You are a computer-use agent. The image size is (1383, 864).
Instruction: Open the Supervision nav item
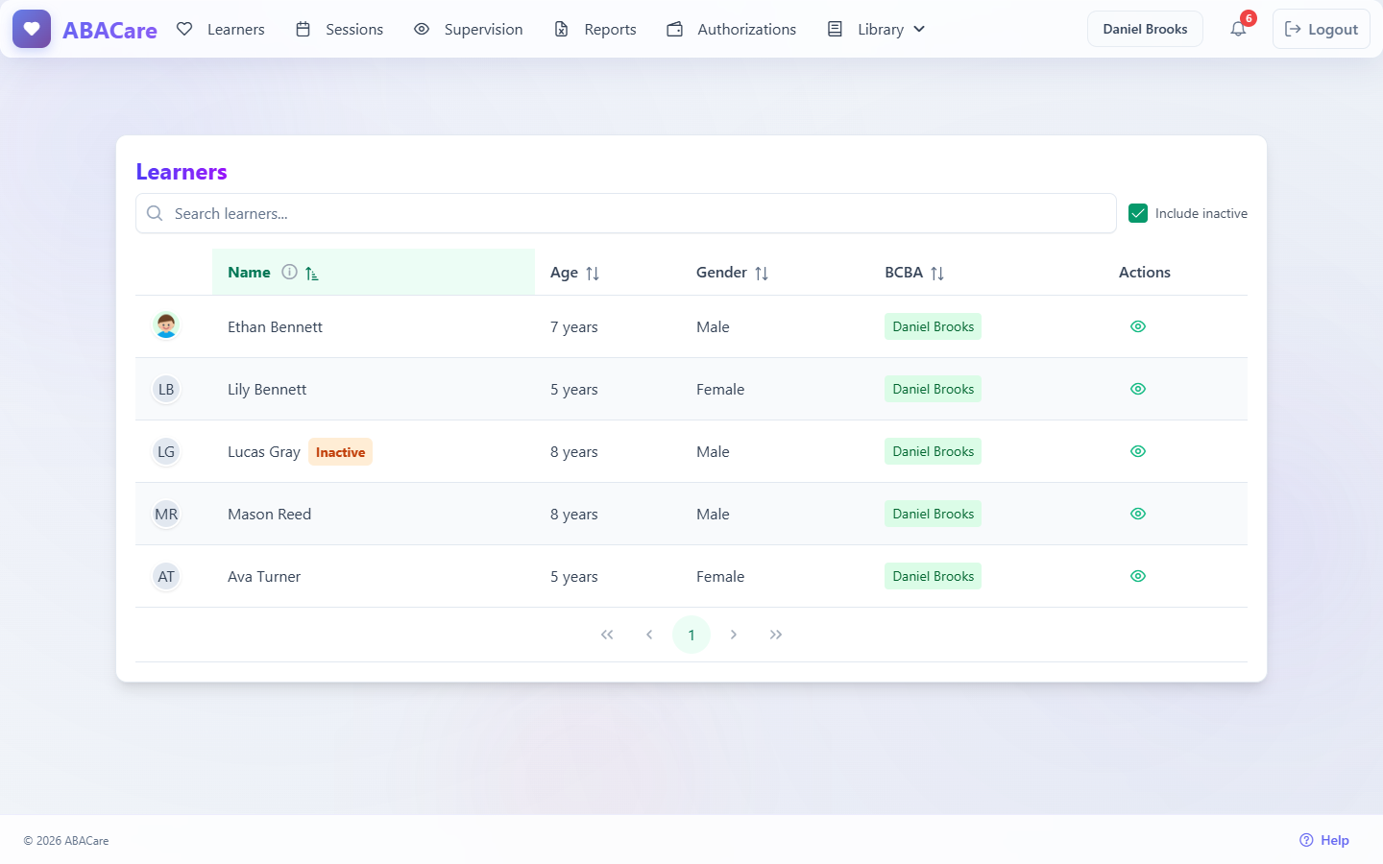coord(469,29)
